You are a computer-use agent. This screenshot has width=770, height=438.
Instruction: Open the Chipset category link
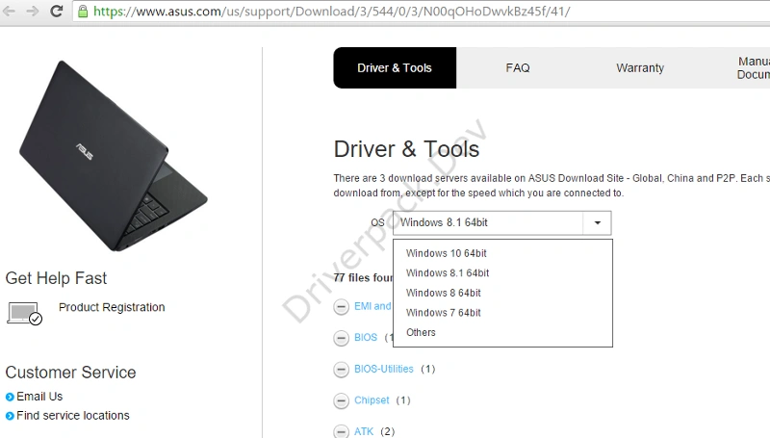(x=372, y=400)
